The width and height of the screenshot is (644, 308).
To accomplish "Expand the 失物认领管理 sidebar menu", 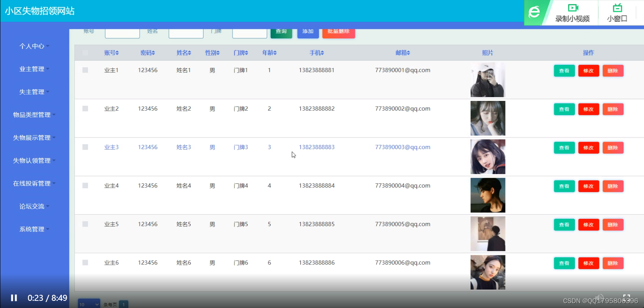I will [34, 160].
